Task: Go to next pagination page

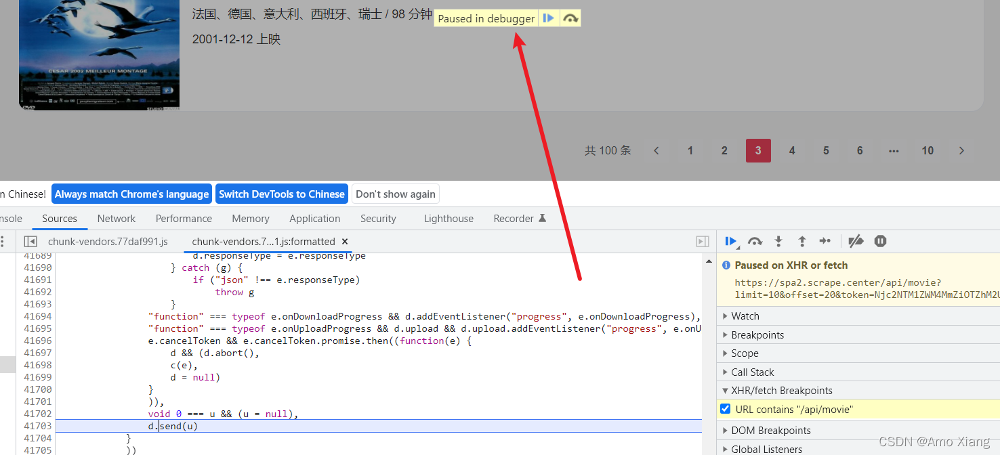Action: [961, 150]
